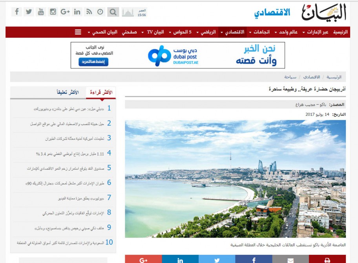Viewport: 358px width, 263px height.
Task: Go to الرئيسية in navigation bar
Action: click(340, 32)
